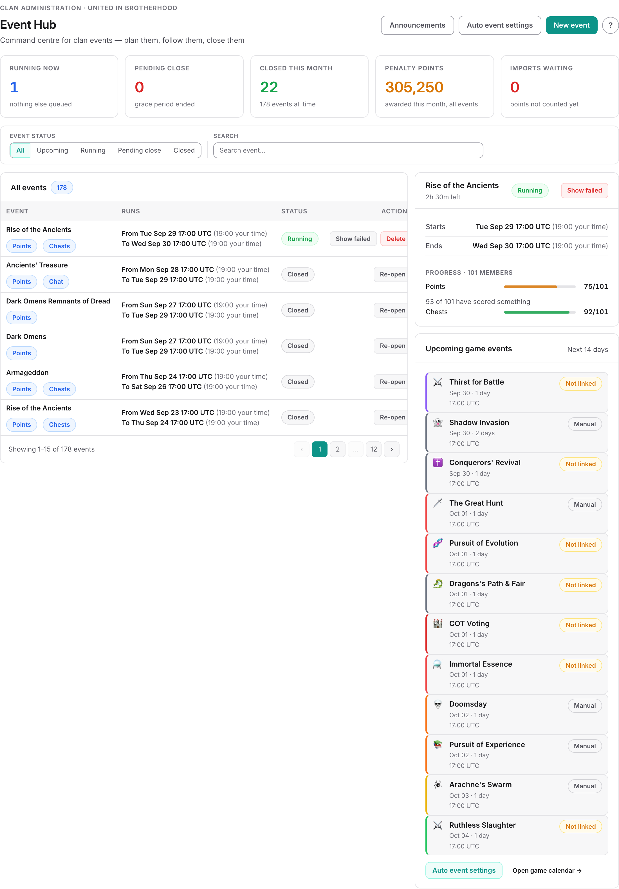
Task: Click the spider icon for Arachne's Swarm
Action: click(438, 785)
